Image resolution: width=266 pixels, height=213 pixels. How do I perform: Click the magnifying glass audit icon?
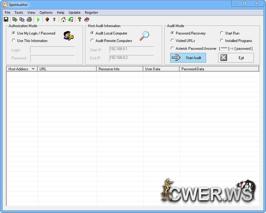tap(145, 36)
